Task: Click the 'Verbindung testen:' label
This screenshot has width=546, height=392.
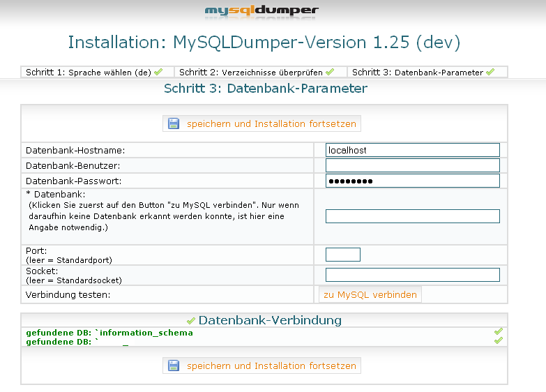Action: point(68,295)
